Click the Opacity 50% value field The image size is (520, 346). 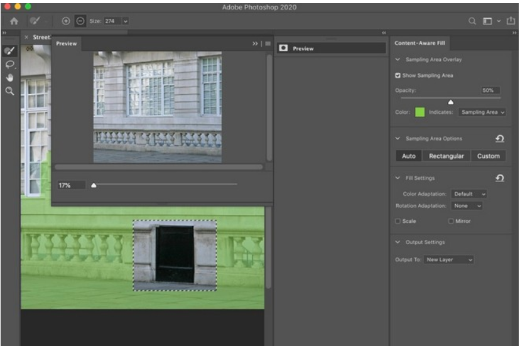[x=490, y=90]
